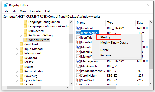
Task: Select the Mouse key in the tree
Action: [29, 67]
